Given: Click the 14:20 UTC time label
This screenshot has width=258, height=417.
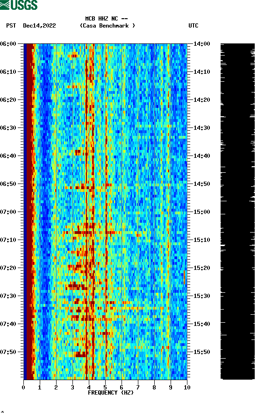Looking at the screenshot, I should click(x=202, y=100).
